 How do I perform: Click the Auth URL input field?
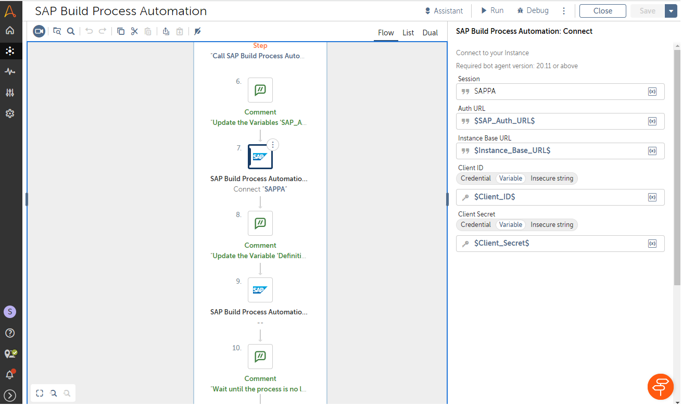click(x=557, y=121)
